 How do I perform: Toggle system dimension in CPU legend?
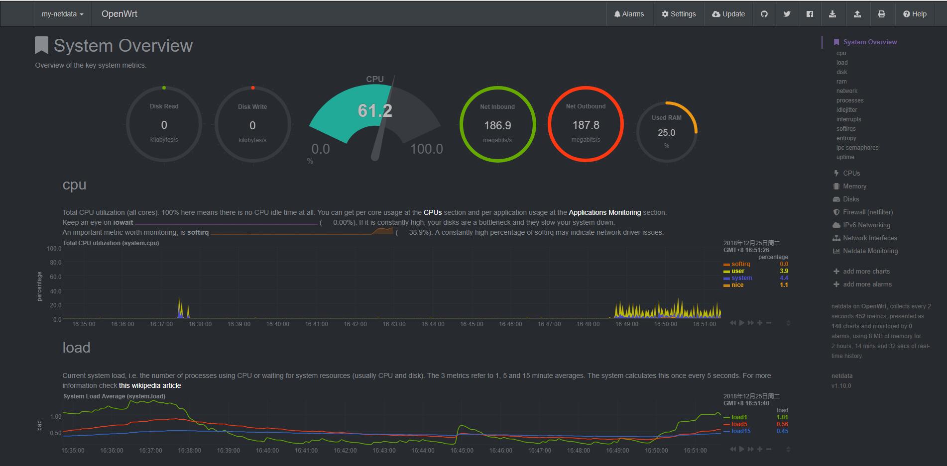coord(741,278)
